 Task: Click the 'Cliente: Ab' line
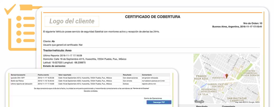click(49, 41)
